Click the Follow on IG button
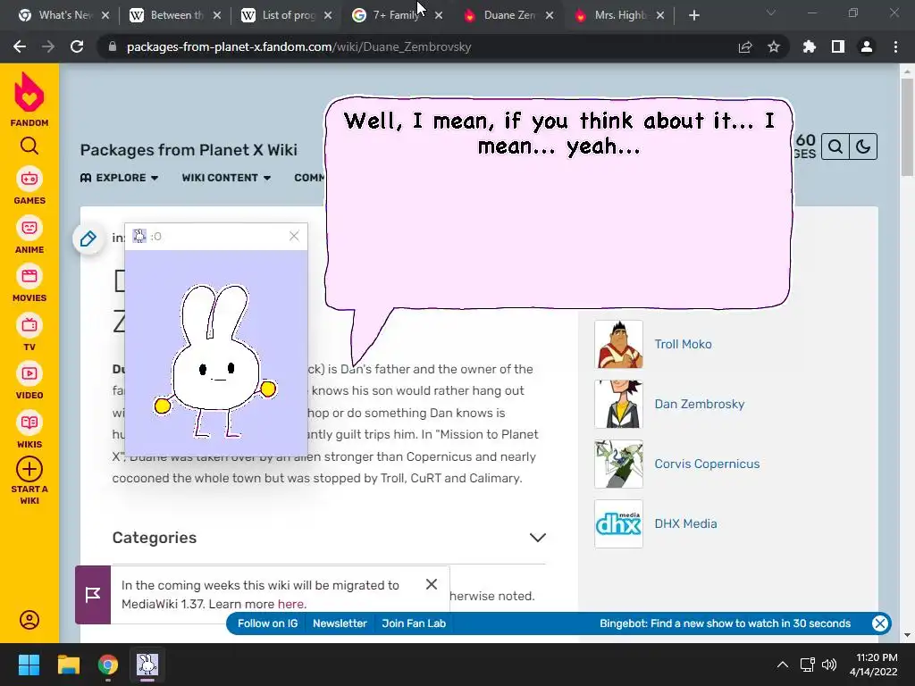 point(267,623)
